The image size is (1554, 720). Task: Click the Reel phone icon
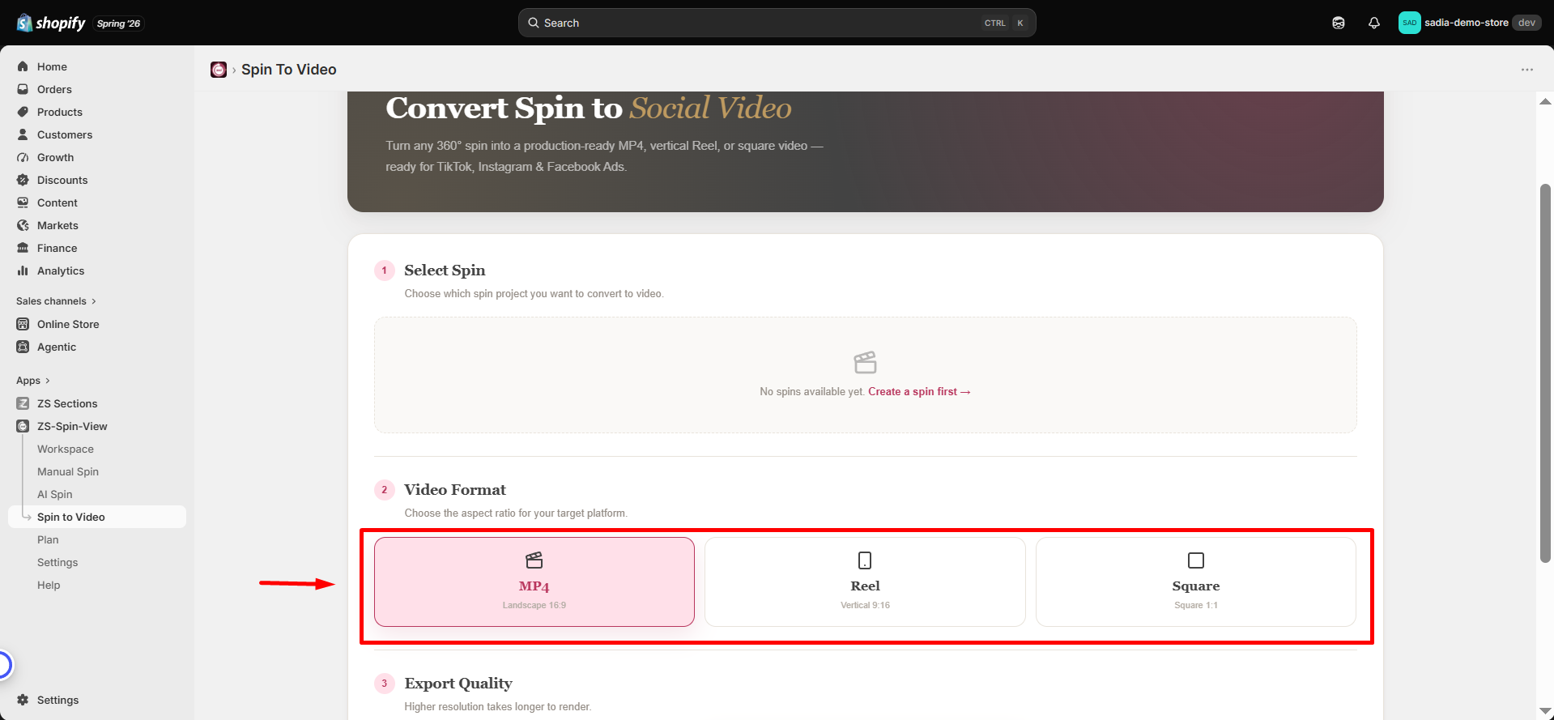[865, 560]
